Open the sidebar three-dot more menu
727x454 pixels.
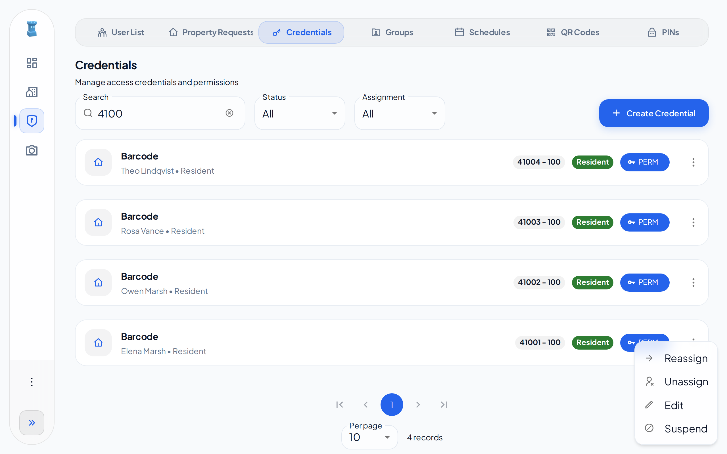(32, 382)
